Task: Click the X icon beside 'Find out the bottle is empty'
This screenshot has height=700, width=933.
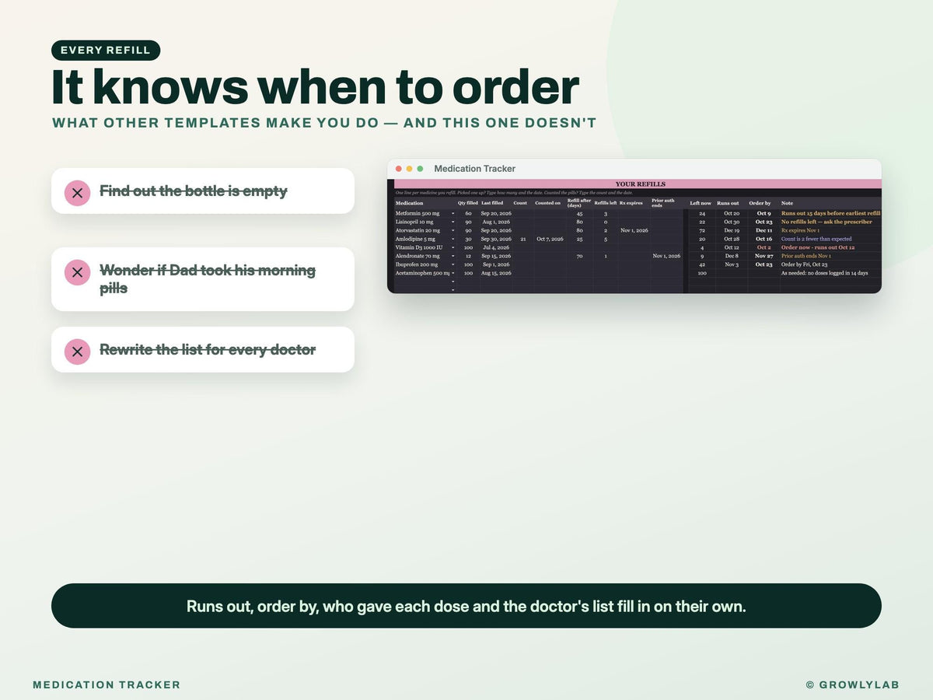Action: point(77,191)
